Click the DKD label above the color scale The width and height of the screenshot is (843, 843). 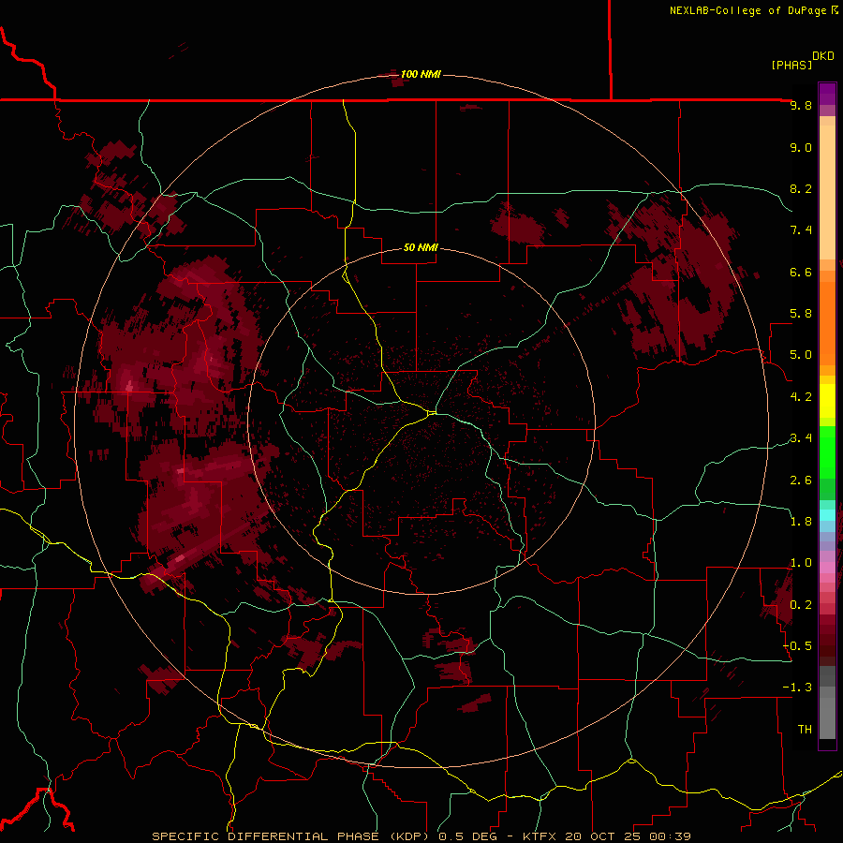point(823,56)
